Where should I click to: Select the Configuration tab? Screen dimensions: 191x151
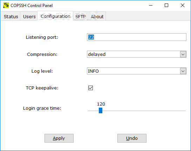[55, 16]
